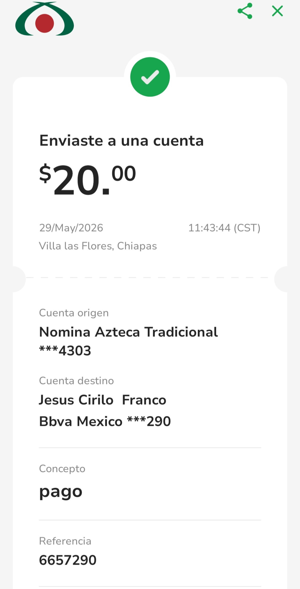Tap the time 11:43:44 (CST)
The width and height of the screenshot is (300, 589).
point(224,228)
